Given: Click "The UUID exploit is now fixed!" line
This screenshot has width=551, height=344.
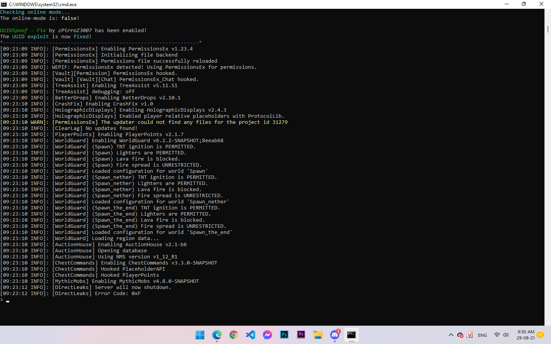Looking at the screenshot, I should [x=46, y=37].
